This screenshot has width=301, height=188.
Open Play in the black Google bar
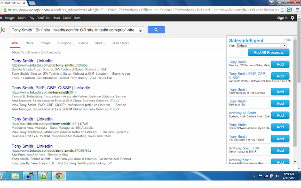pos(32,18)
